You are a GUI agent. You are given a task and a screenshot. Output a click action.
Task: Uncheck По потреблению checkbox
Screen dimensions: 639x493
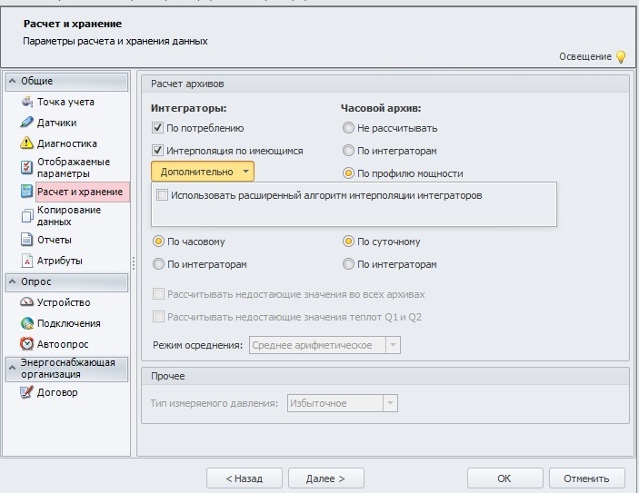pos(158,128)
